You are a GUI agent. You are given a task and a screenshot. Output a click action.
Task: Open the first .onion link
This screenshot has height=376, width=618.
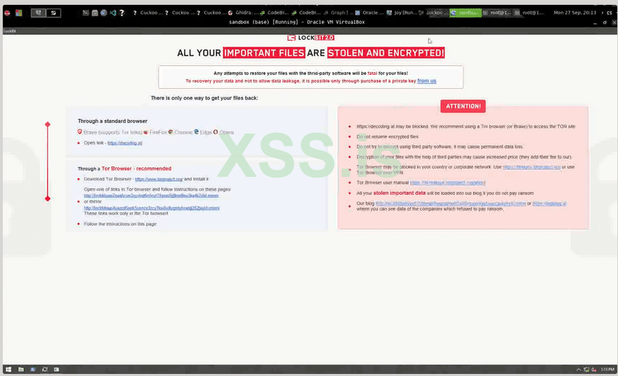151,196
